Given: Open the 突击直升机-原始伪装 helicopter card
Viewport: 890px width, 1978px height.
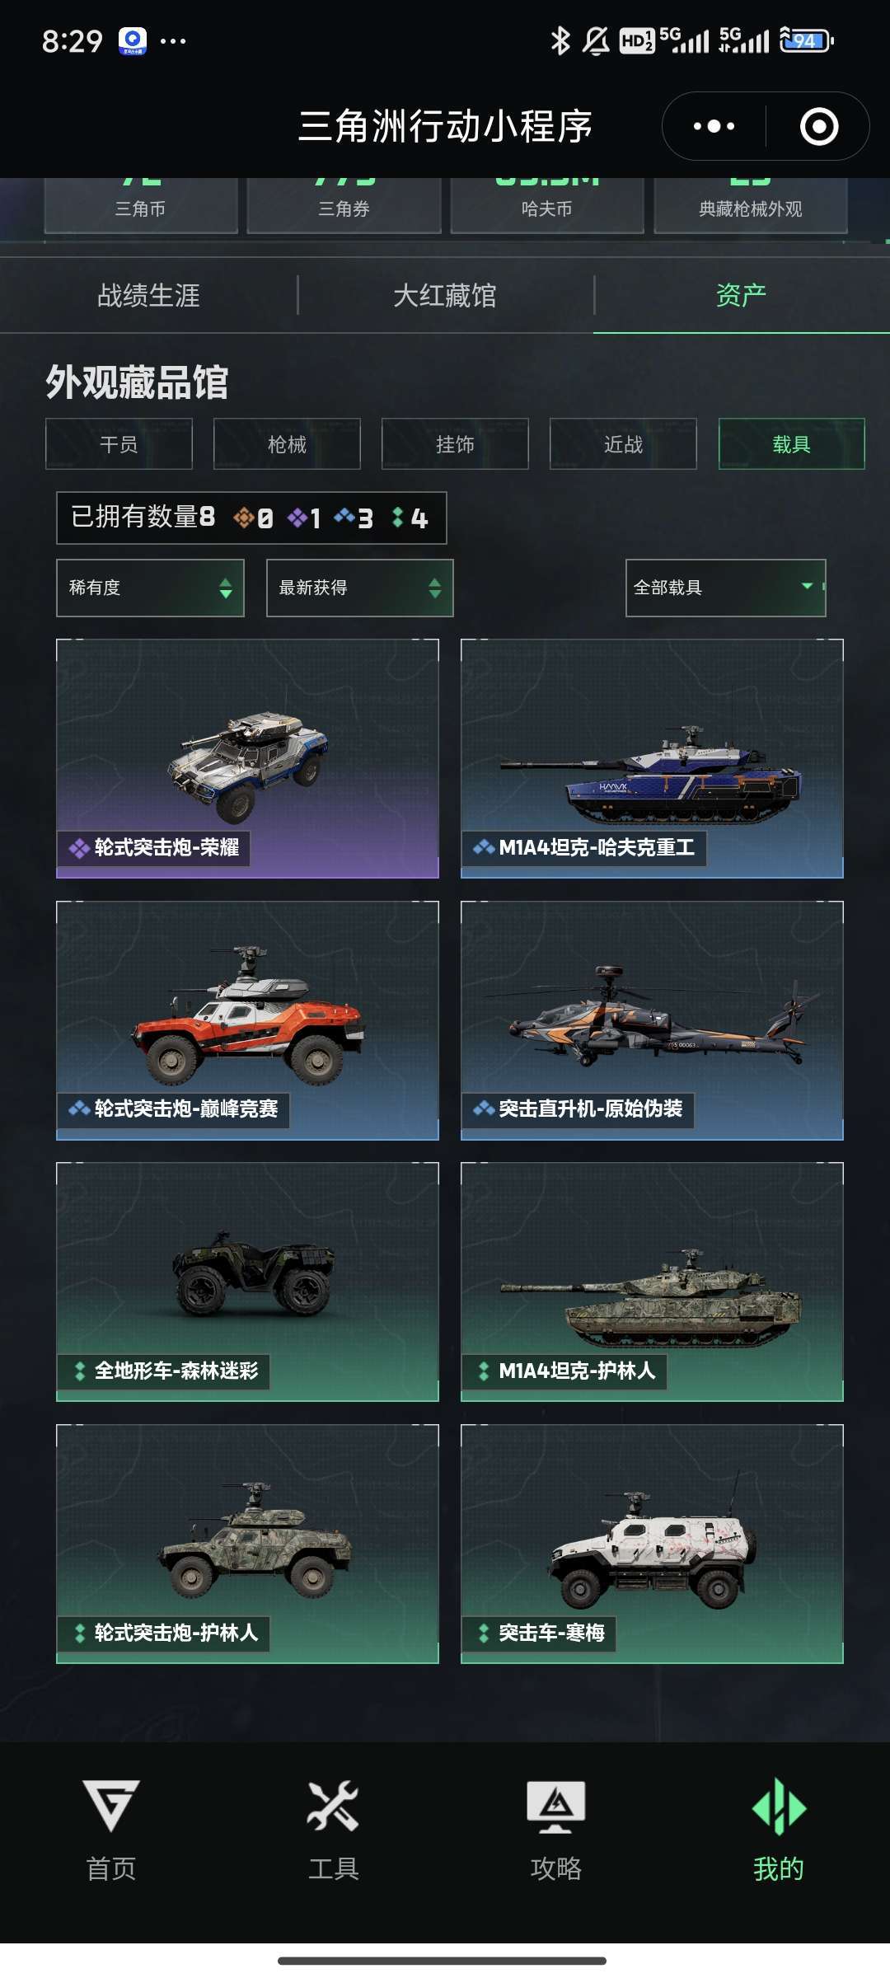Looking at the screenshot, I should point(652,1020).
